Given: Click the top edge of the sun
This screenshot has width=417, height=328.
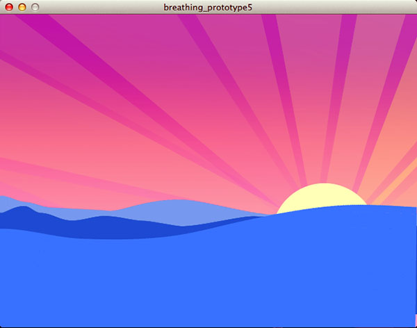Looking at the screenshot, I should click(321, 186).
